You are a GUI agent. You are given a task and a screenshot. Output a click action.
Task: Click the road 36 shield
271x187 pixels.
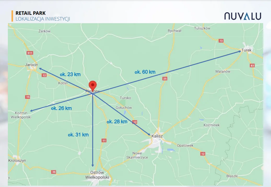(x=54, y=172)
